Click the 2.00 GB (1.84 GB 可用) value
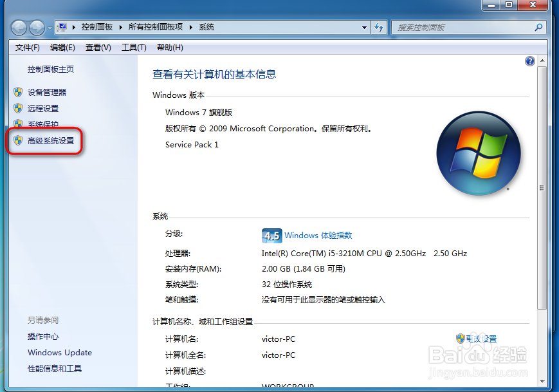 tap(304, 268)
